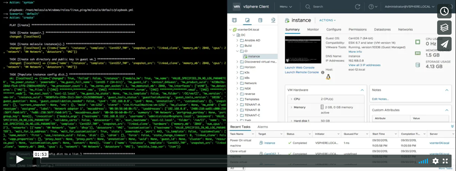Viewport: 456px width, 171px height.
Task: Open Task Name column filter dropdown
Action: (253, 134)
